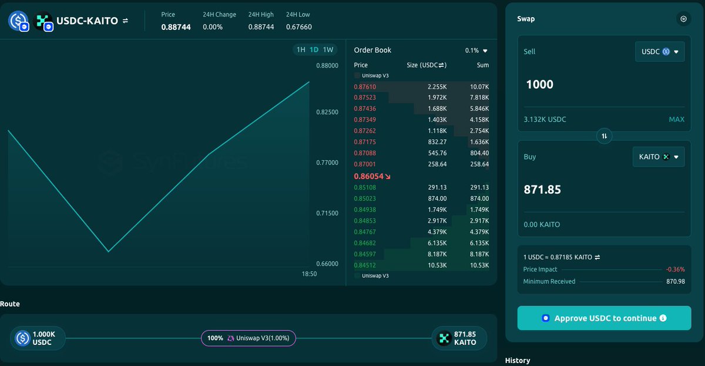Select the 1H chart timeframe

(301, 50)
